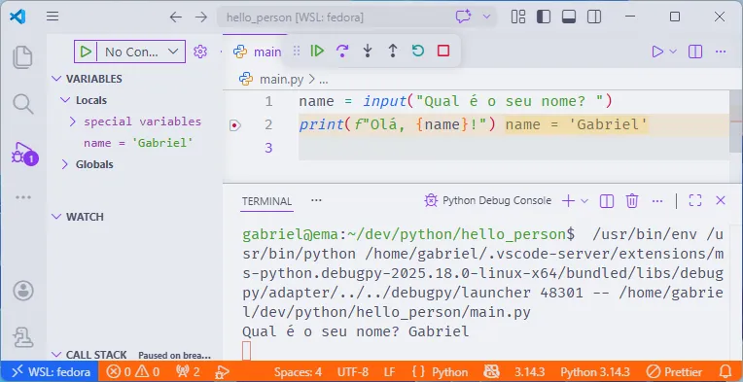Change indentation via Spaces: 4
Image resolution: width=743 pixels, height=382 pixels.
298,371
